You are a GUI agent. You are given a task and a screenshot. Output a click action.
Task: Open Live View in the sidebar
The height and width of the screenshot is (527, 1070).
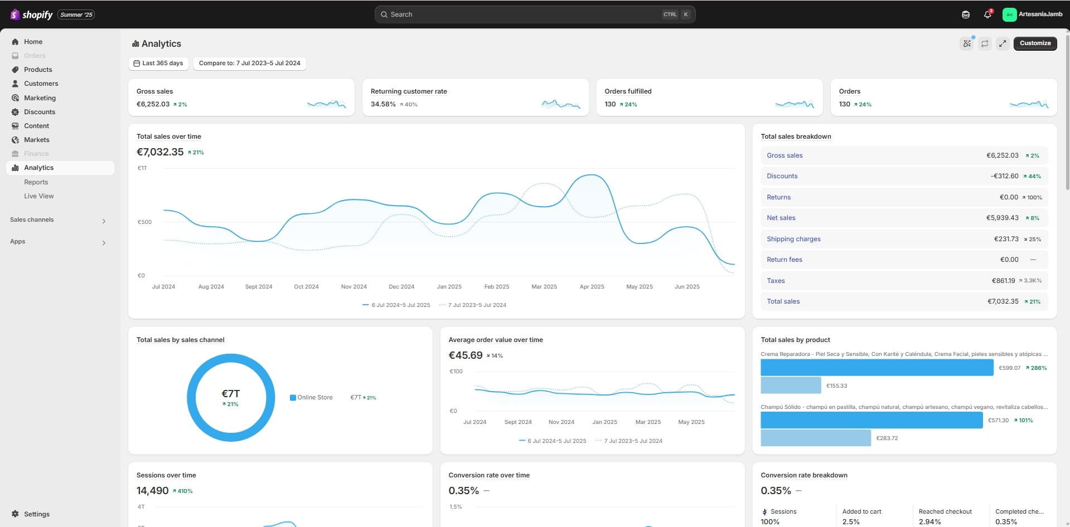pos(39,196)
